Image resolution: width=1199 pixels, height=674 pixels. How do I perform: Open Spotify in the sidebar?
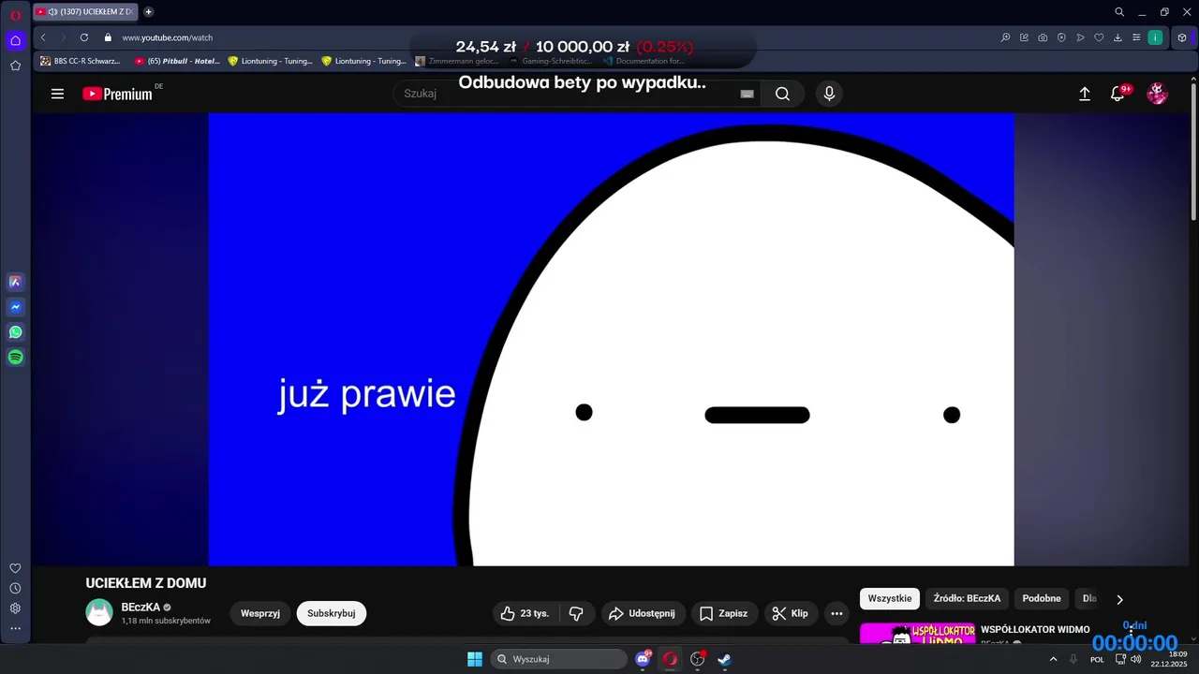(x=15, y=357)
